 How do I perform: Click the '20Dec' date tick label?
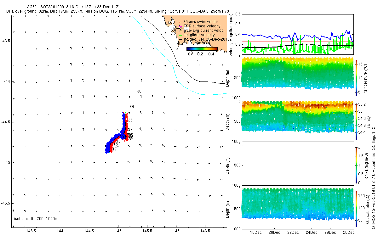[x=274, y=233]
